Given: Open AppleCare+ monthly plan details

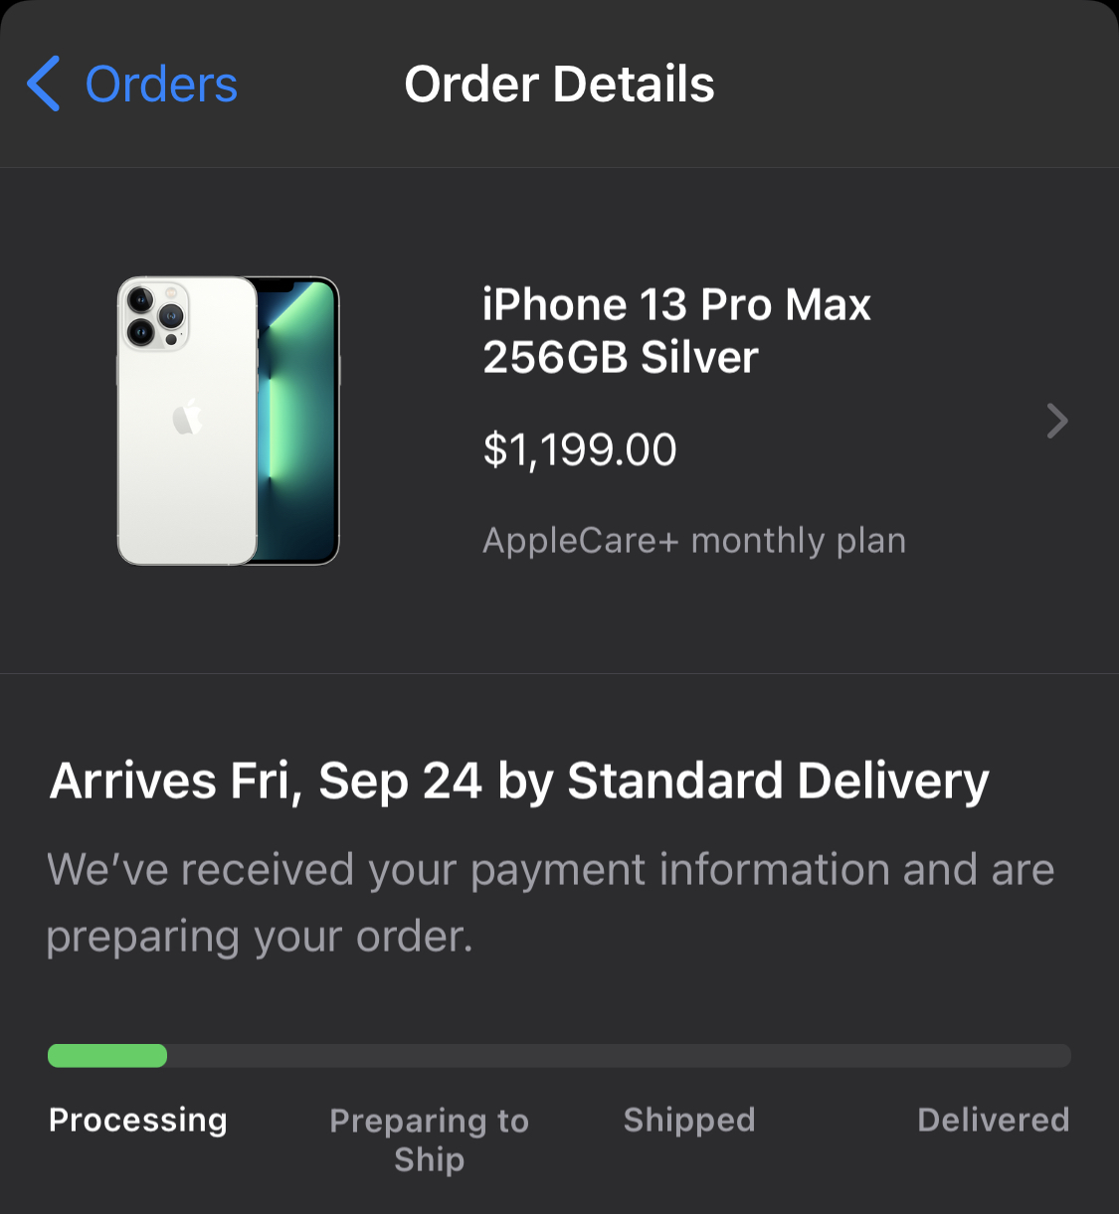Looking at the screenshot, I should pos(694,540).
